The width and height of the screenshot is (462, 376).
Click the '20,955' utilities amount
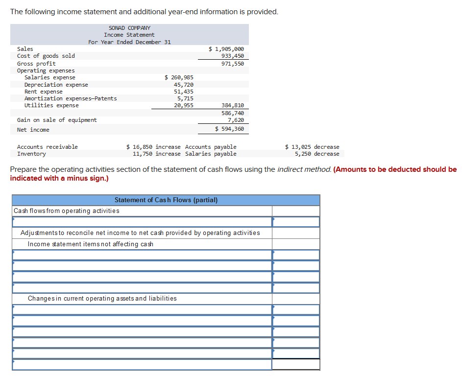184,105
